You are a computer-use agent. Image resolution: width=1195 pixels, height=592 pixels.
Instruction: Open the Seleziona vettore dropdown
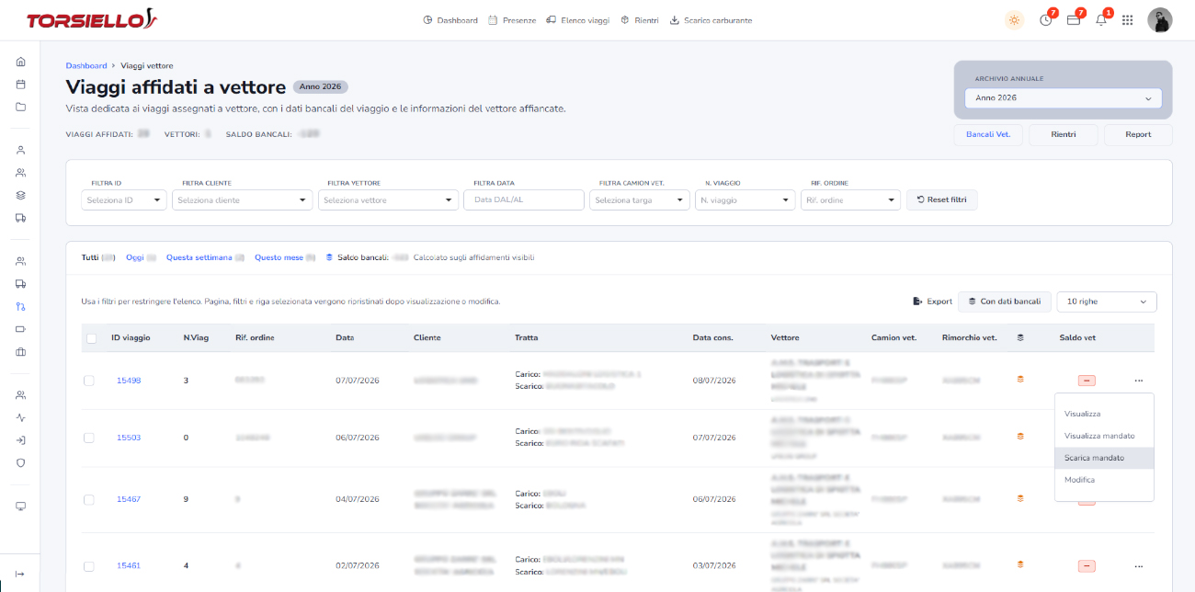coord(388,199)
